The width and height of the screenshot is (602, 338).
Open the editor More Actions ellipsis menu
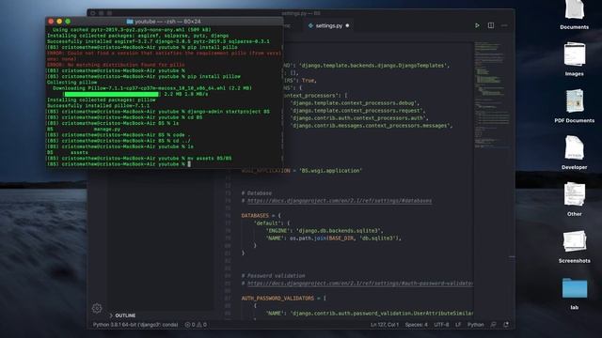(x=504, y=25)
